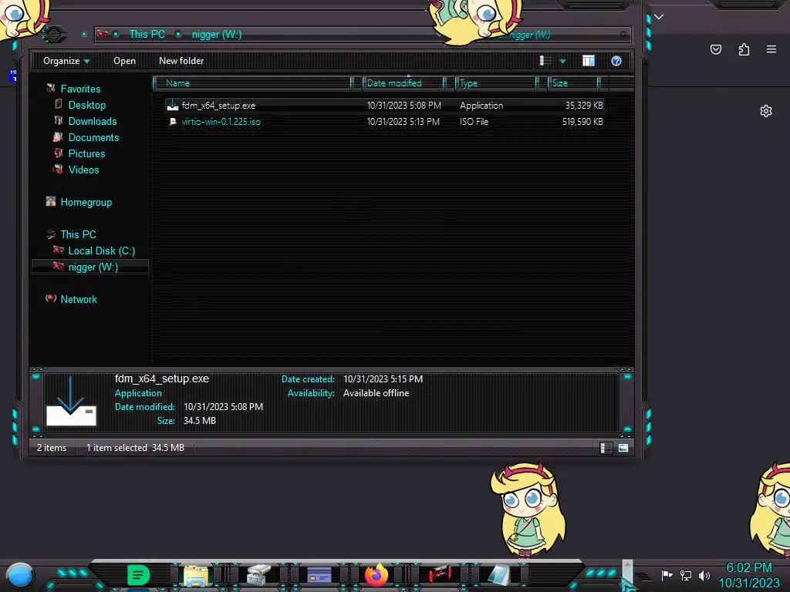Click the Network icon in sidebar
Image resolution: width=790 pixels, height=592 pixels.
coord(50,298)
